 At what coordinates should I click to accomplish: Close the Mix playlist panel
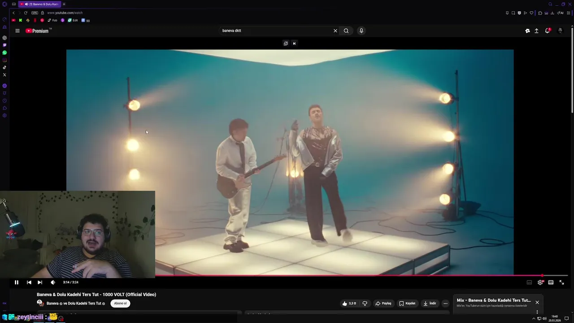point(537,302)
